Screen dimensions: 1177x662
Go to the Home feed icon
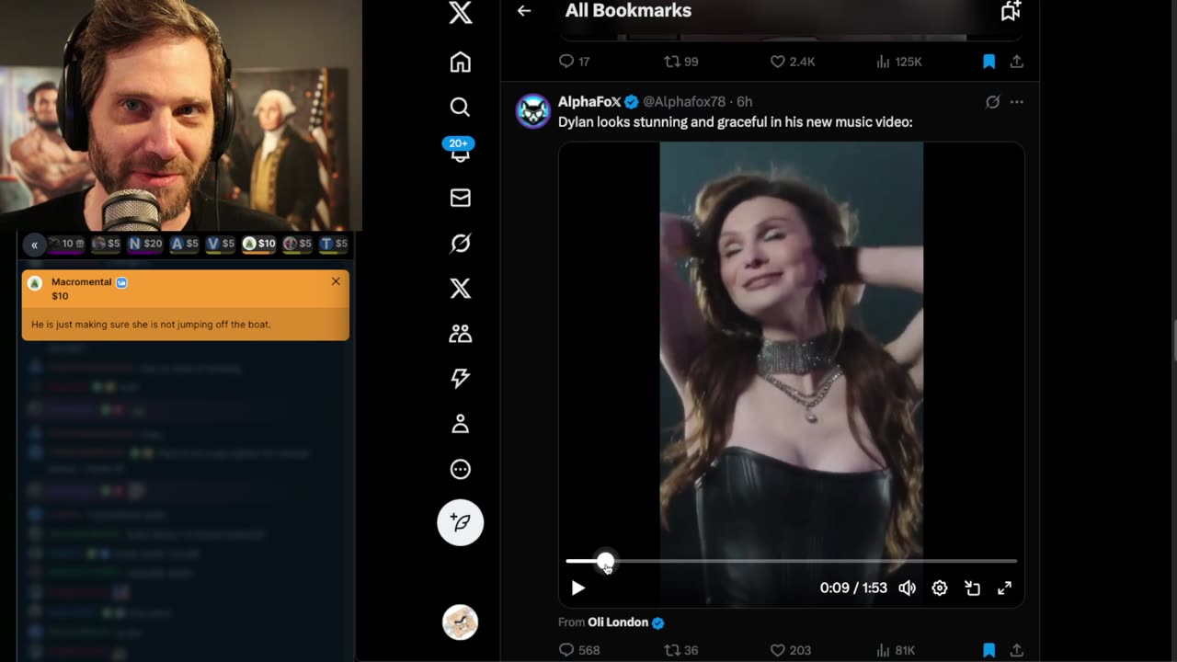(461, 62)
